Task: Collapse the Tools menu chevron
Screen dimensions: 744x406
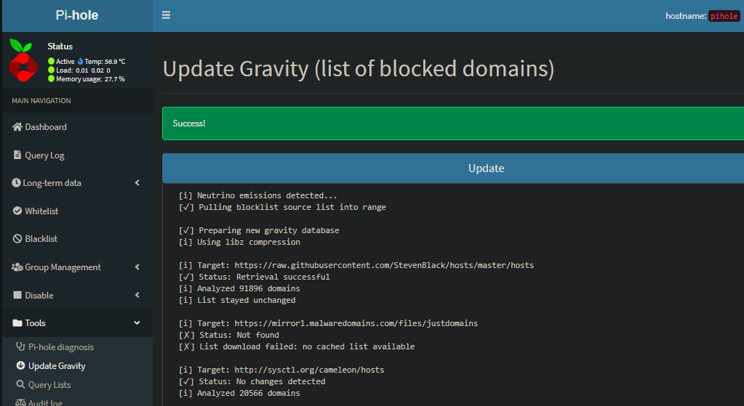Action: pyautogui.click(x=137, y=323)
